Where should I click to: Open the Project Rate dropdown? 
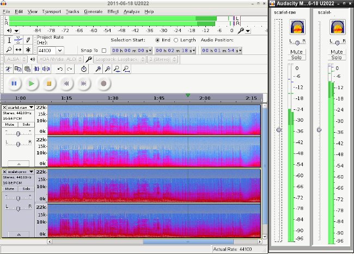tap(60, 51)
